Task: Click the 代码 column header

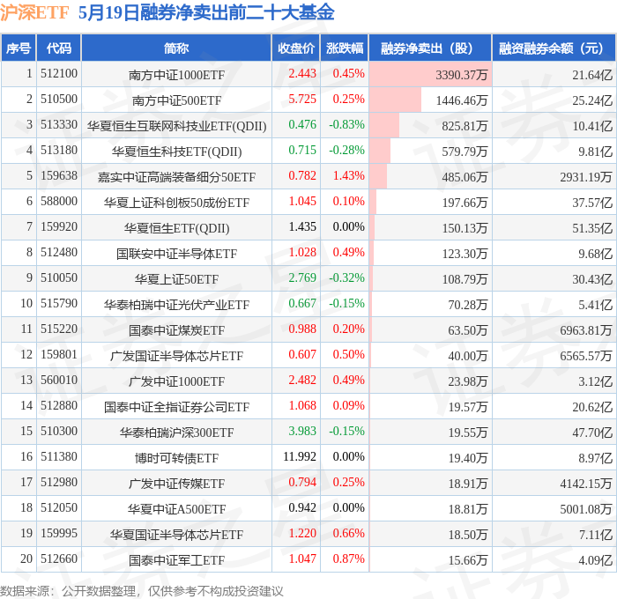Action: (59, 48)
